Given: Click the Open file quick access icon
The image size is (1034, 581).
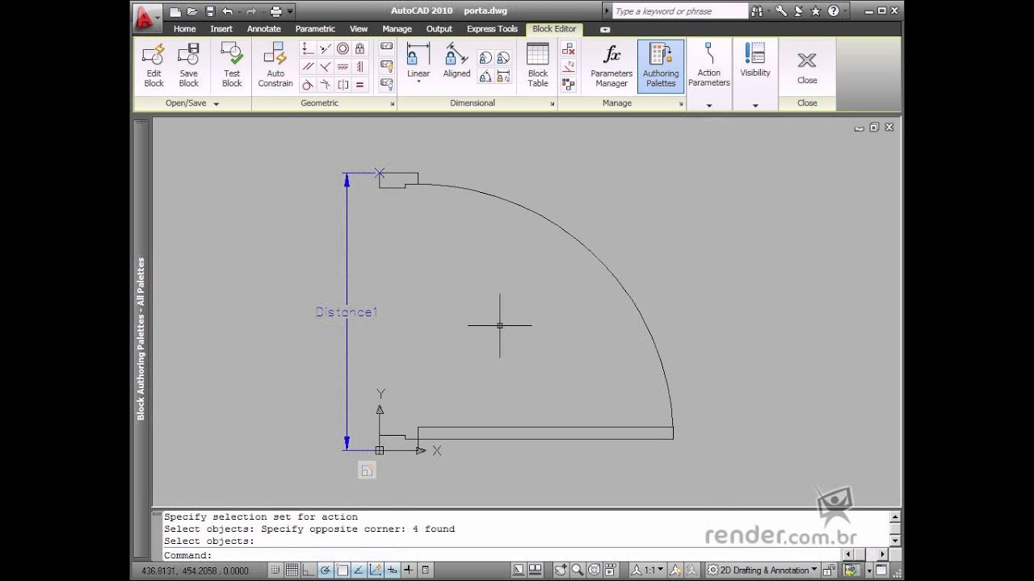Looking at the screenshot, I should pos(192,11).
